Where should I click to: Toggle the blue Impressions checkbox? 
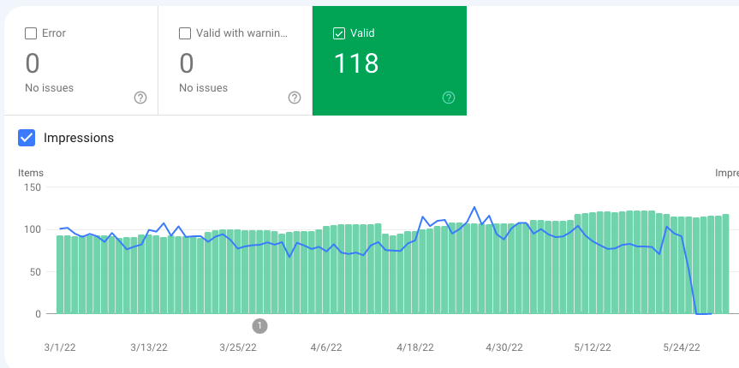pyautogui.click(x=27, y=138)
